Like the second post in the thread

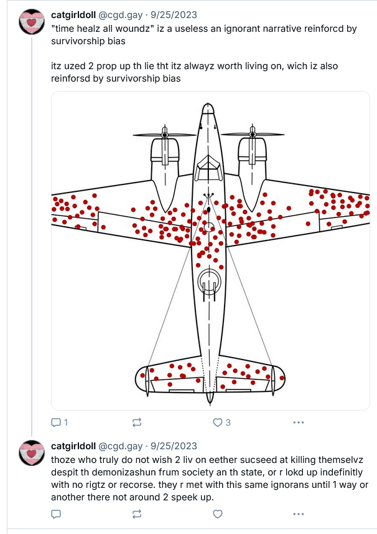[218, 514]
